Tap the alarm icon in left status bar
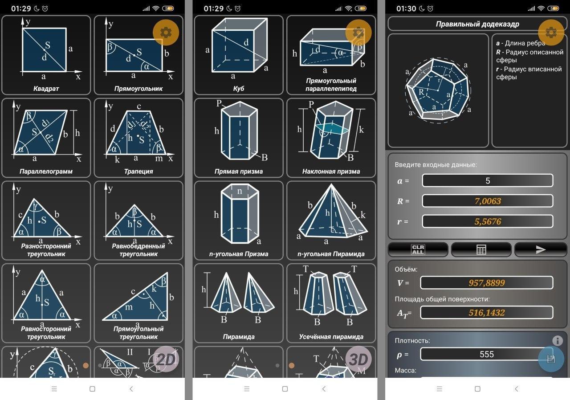Viewport: 570px width, 400px height. pos(45,8)
